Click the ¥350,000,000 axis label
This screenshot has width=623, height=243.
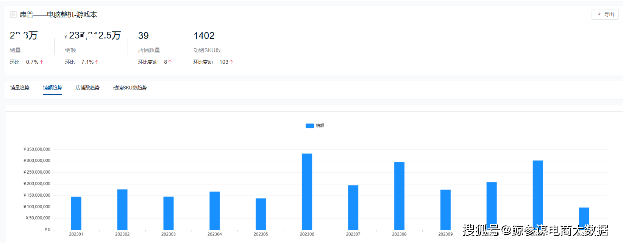[x=37, y=149]
